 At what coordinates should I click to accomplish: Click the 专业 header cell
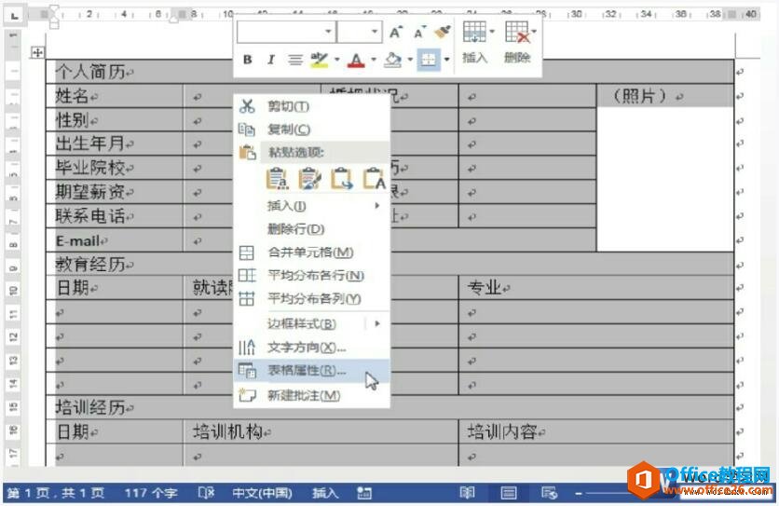click(x=596, y=288)
